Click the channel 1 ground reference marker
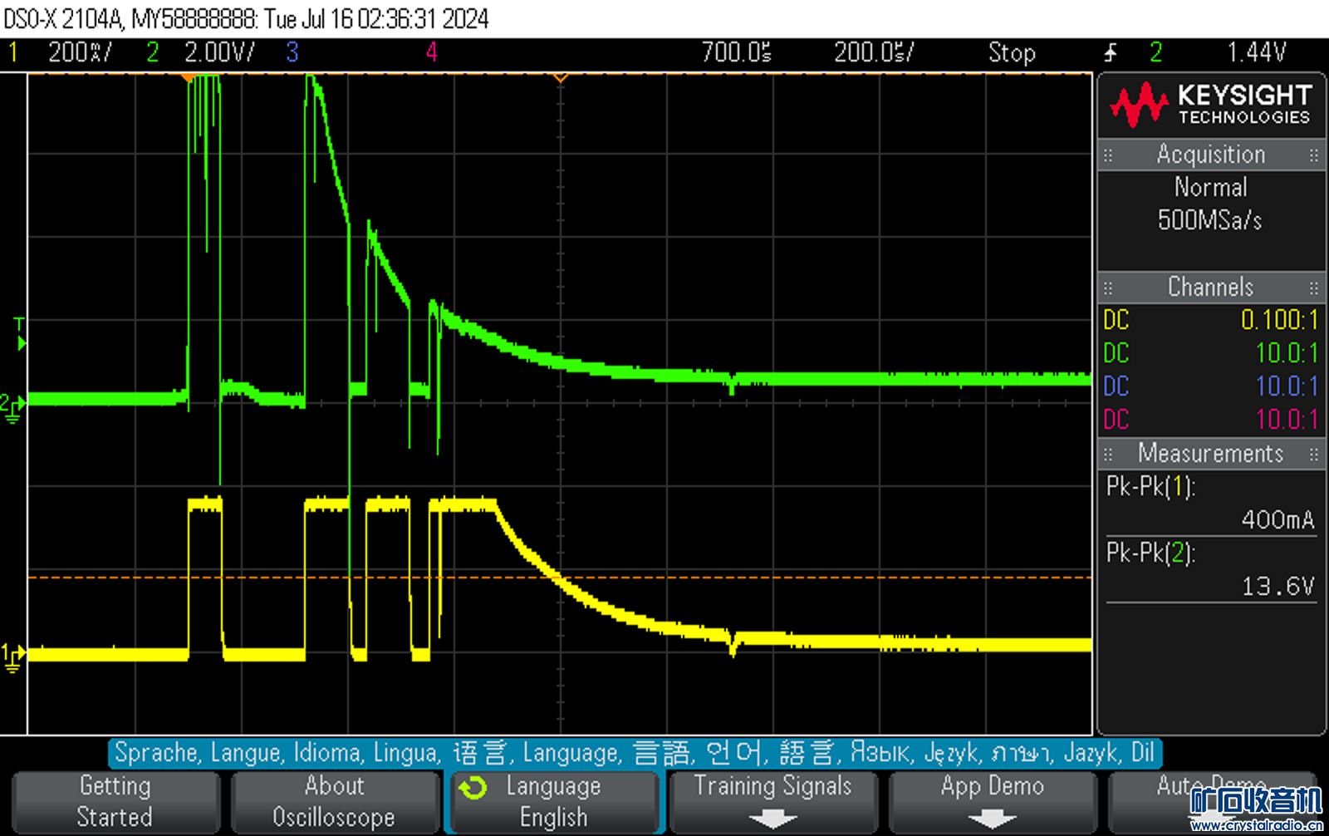 tap(13, 657)
